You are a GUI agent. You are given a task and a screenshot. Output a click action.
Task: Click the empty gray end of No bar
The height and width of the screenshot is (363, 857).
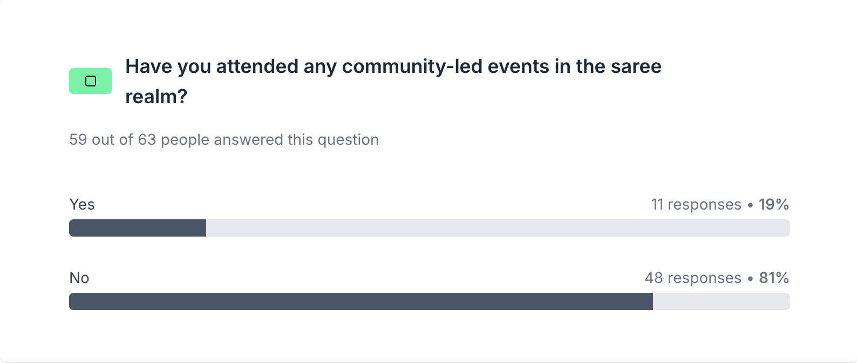coord(721,301)
